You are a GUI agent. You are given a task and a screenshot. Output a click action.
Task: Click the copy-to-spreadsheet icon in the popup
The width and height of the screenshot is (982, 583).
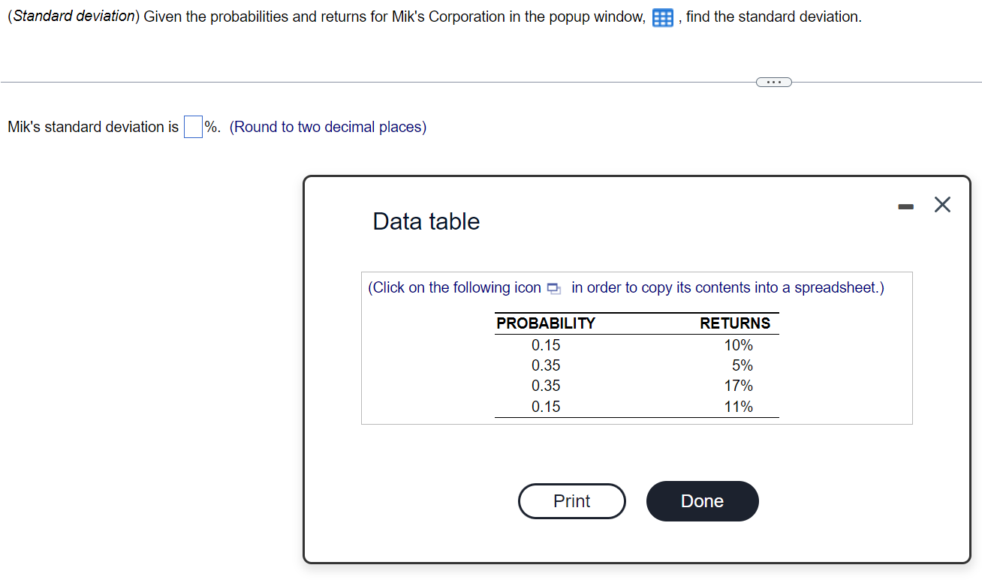click(553, 287)
